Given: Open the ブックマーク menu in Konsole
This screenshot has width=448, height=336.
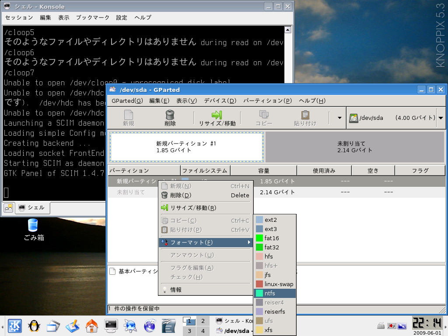Looking at the screenshot, I should coord(93,17).
